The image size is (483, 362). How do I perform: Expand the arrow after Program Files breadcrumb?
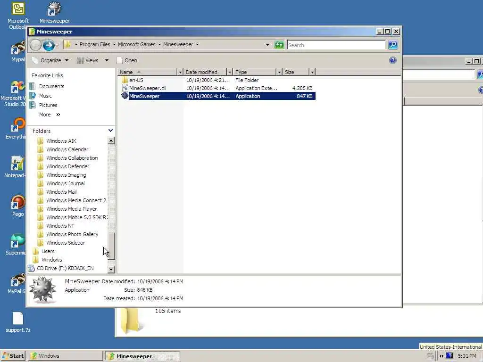click(114, 45)
